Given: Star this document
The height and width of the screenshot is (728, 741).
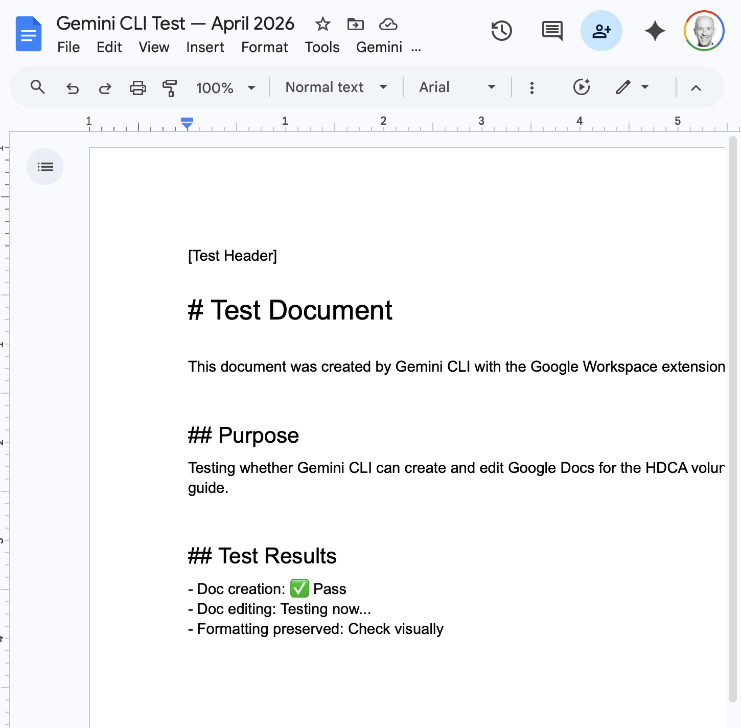Looking at the screenshot, I should tap(322, 24).
